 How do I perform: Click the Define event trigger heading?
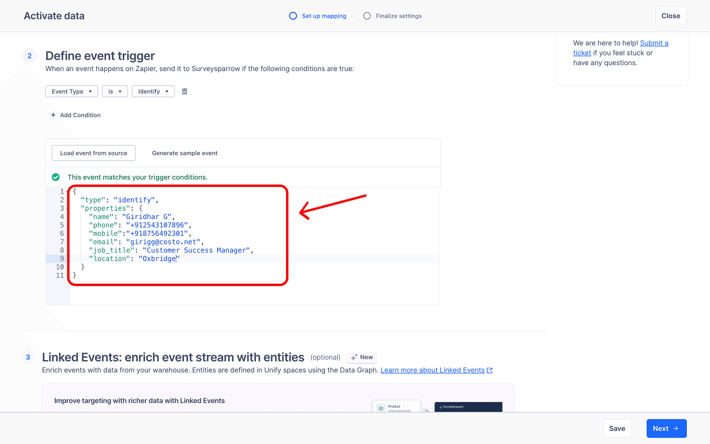[x=100, y=56]
